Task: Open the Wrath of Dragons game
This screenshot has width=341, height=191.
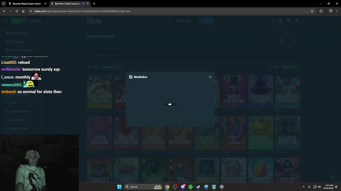Action: pos(234,133)
